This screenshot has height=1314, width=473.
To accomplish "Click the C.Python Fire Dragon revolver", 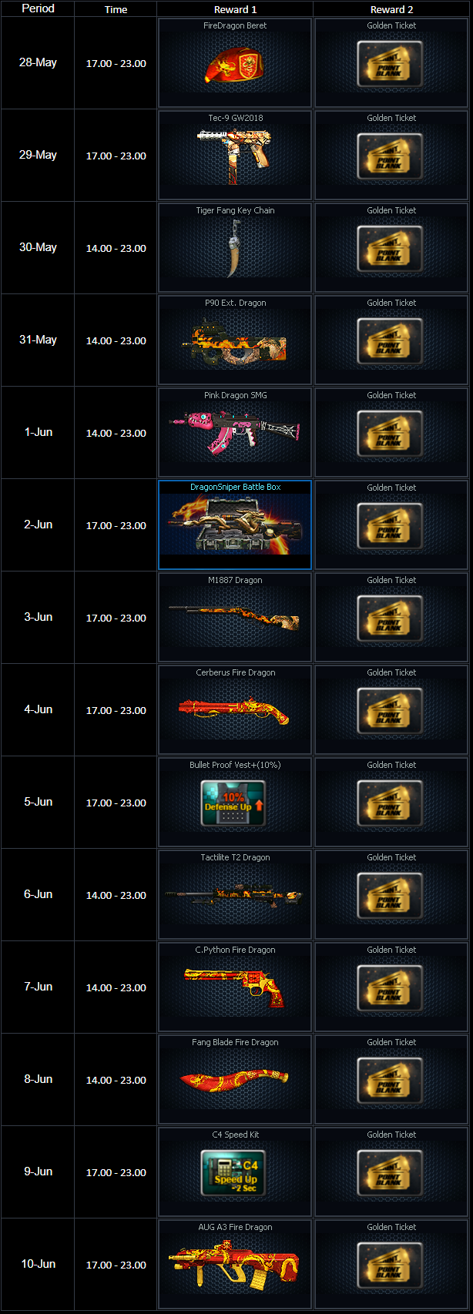I will click(235, 987).
